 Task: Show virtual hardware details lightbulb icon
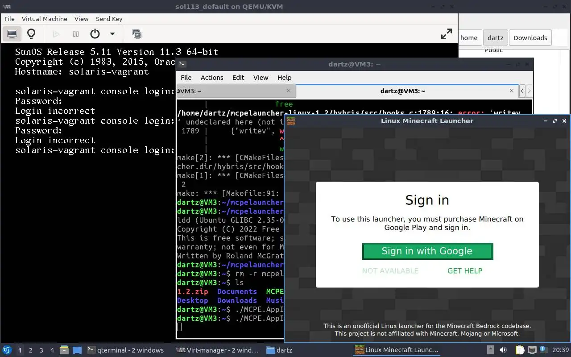coord(31,34)
